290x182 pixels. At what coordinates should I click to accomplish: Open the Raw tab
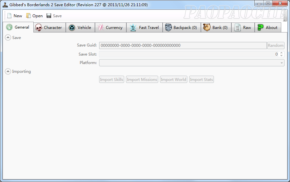[x=243, y=27]
